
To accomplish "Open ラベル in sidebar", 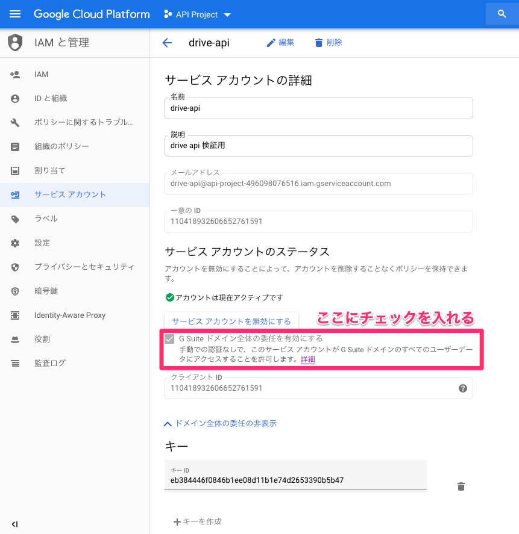I will point(75,219).
